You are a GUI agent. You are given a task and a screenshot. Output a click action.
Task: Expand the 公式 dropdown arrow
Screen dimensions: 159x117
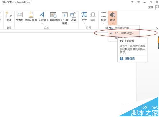84,23
